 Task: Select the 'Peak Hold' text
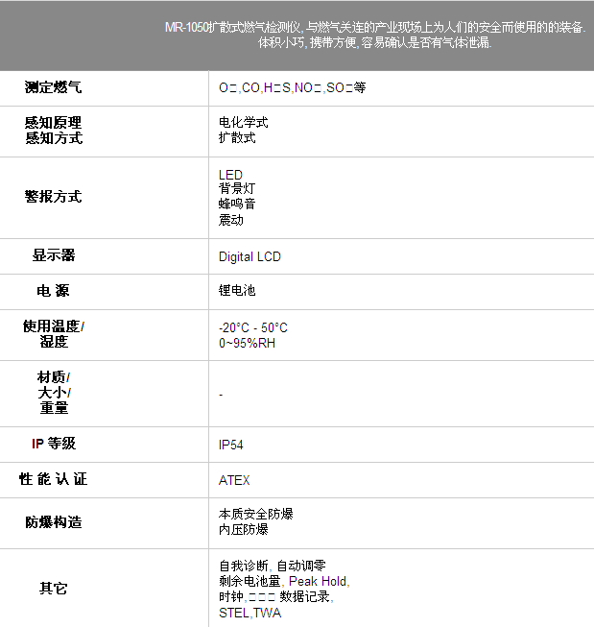[x=318, y=582]
